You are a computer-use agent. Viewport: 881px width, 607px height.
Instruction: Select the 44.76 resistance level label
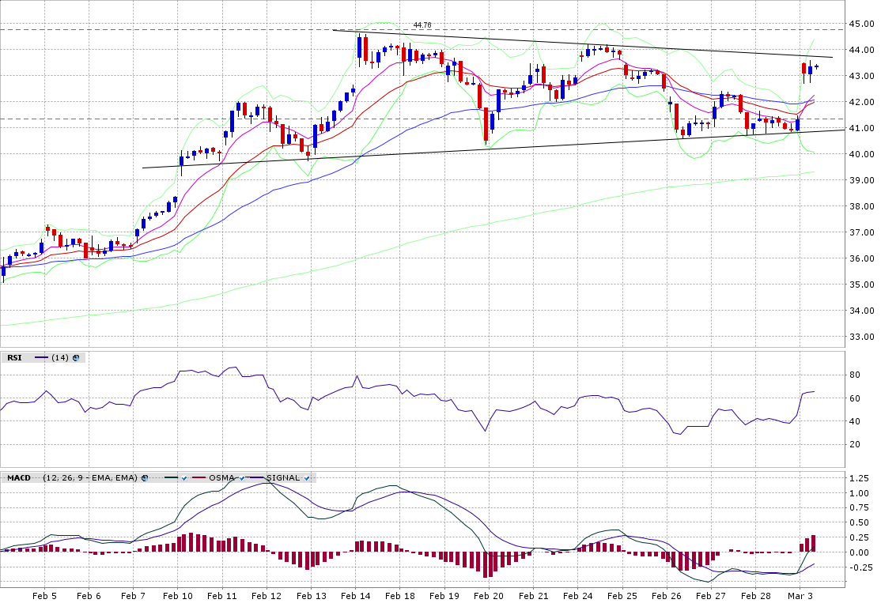tap(422, 25)
